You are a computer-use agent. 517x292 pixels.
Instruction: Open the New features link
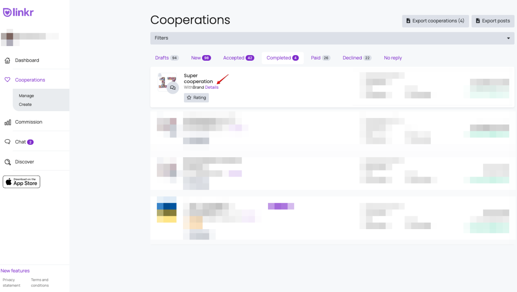point(15,271)
